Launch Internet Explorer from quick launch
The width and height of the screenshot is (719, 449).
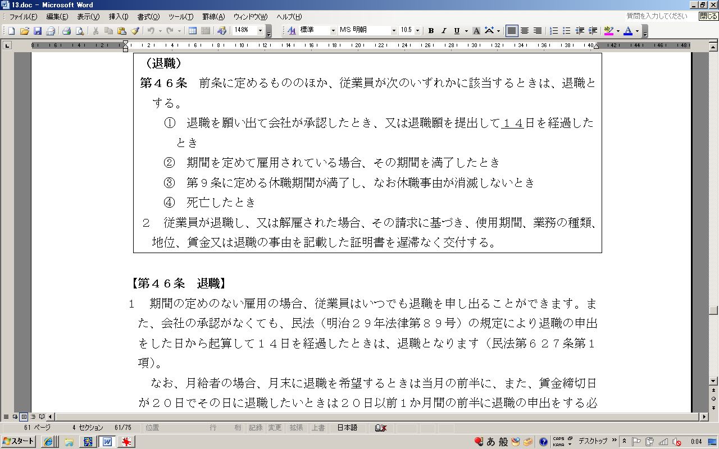point(48,442)
